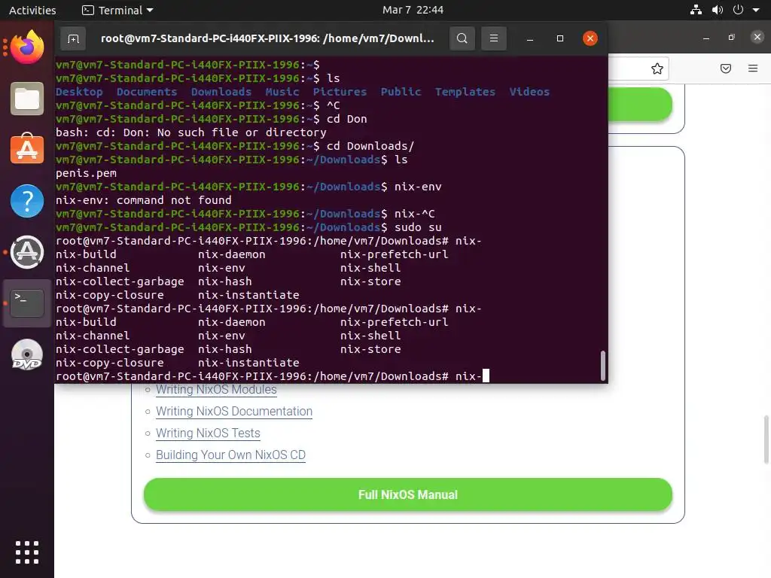Click the Terminal search icon
Viewport: 771px width, 578px height.
462,38
